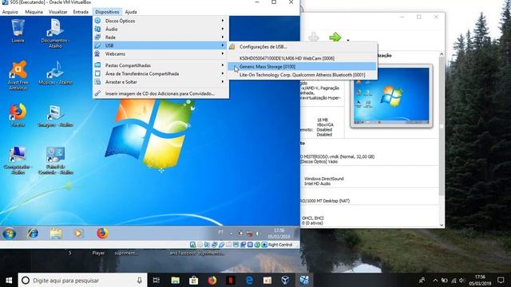The image size is (511, 287).
Task: Open the Arquivo menu in the VM window
Action: coord(10,12)
